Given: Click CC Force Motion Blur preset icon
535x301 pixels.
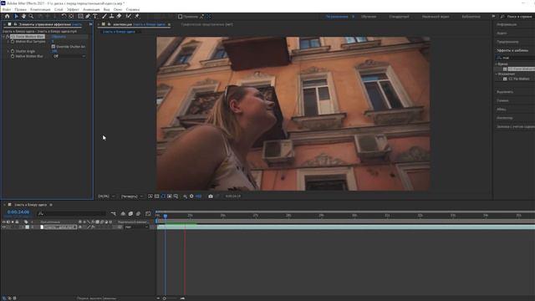Looking at the screenshot, I should 505,69.
